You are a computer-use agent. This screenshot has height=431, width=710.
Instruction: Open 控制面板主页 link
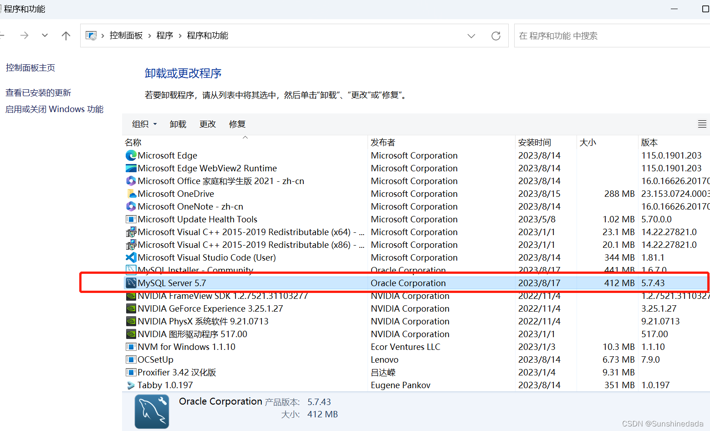click(x=31, y=68)
